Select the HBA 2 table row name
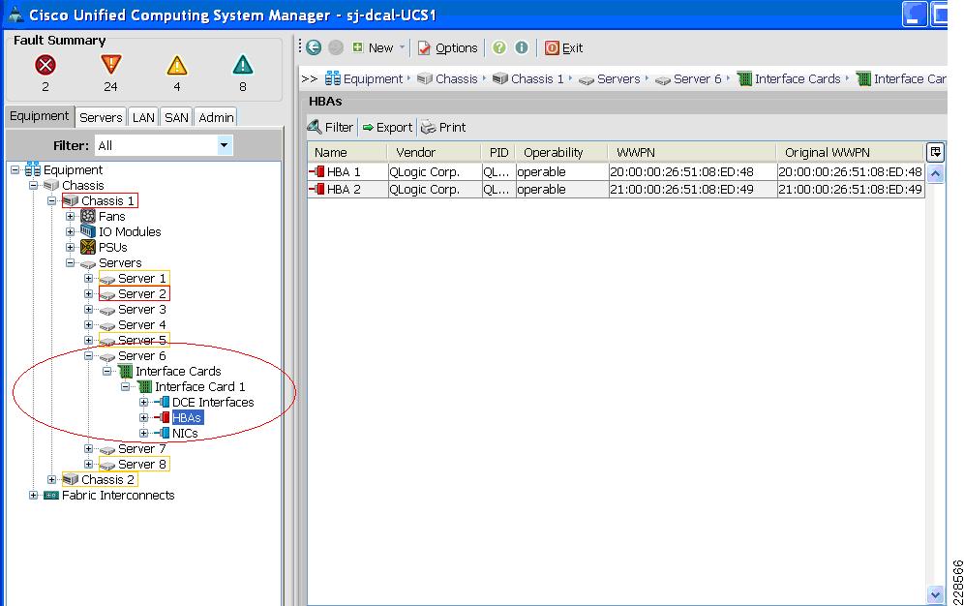Viewport: 964px width, 606px height. (344, 190)
